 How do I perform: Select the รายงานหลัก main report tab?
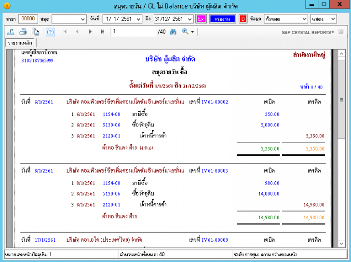click(x=20, y=43)
